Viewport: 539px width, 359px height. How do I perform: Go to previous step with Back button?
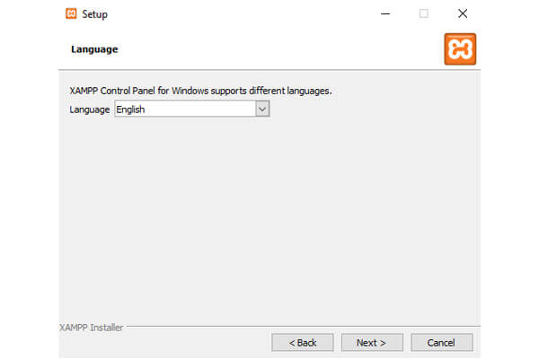click(303, 343)
